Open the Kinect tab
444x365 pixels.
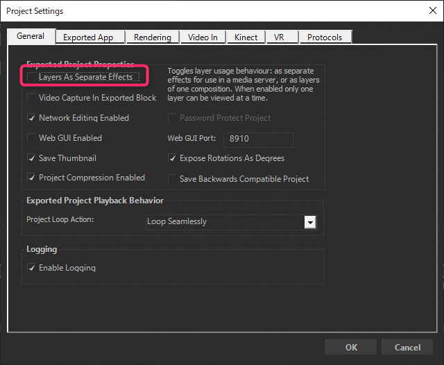[246, 37]
